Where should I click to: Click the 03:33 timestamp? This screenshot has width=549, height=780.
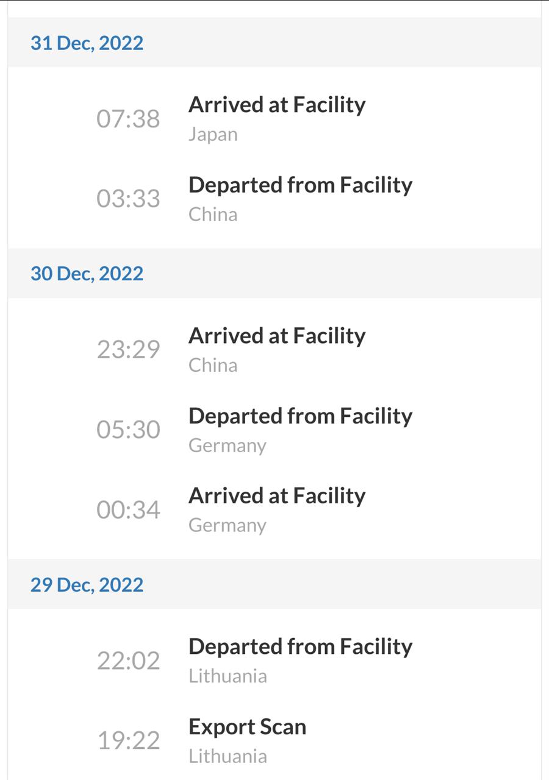(128, 199)
